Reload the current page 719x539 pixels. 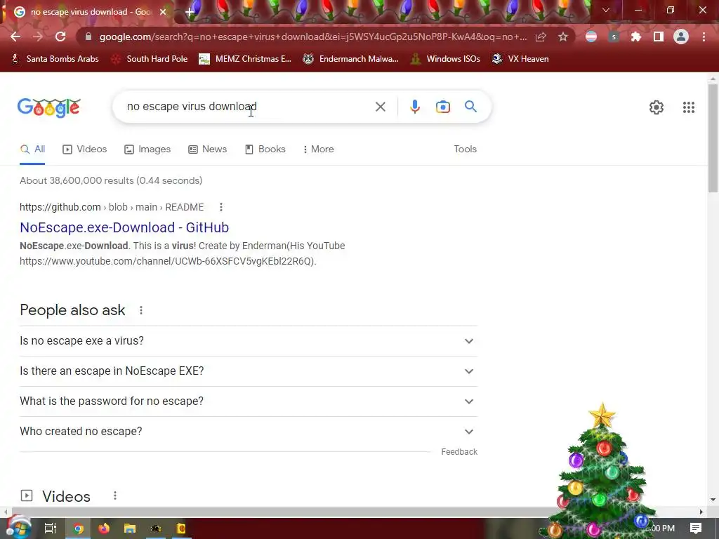60,36
